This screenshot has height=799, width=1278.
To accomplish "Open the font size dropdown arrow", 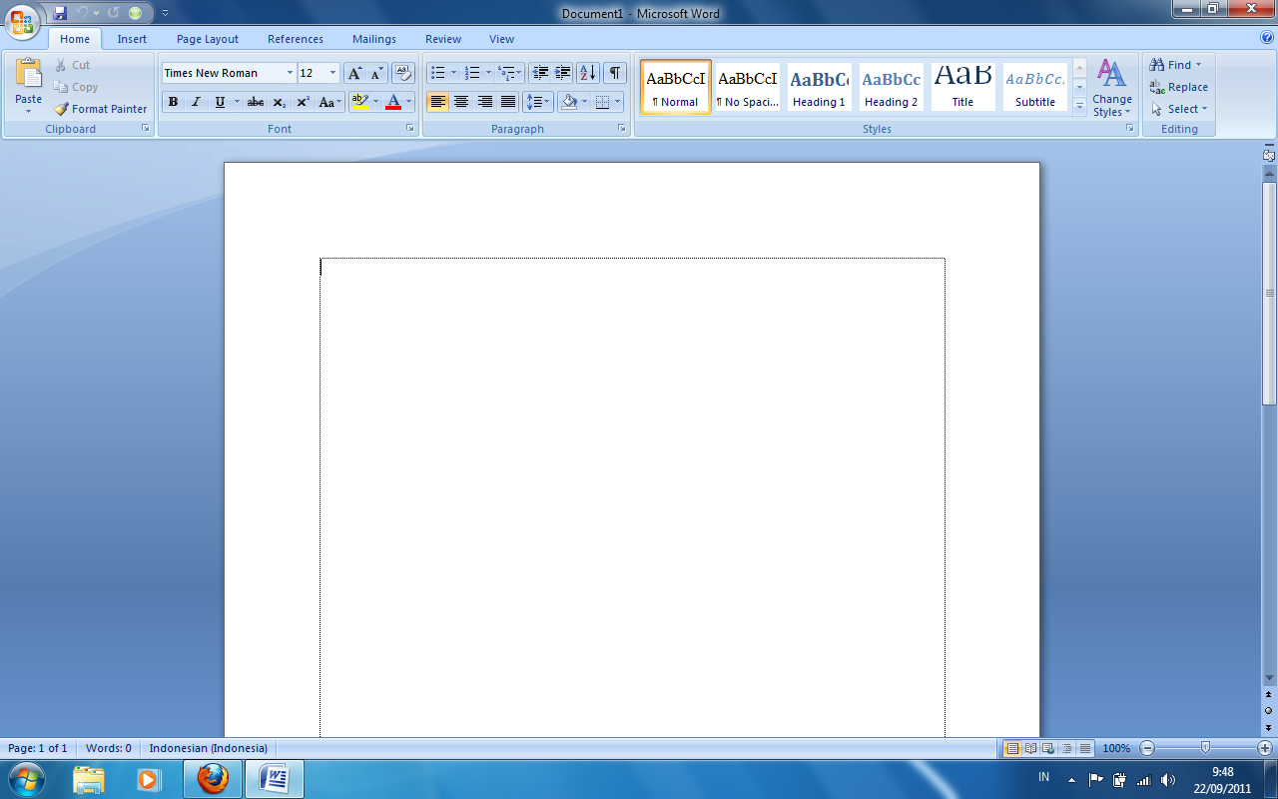I will click(x=333, y=73).
